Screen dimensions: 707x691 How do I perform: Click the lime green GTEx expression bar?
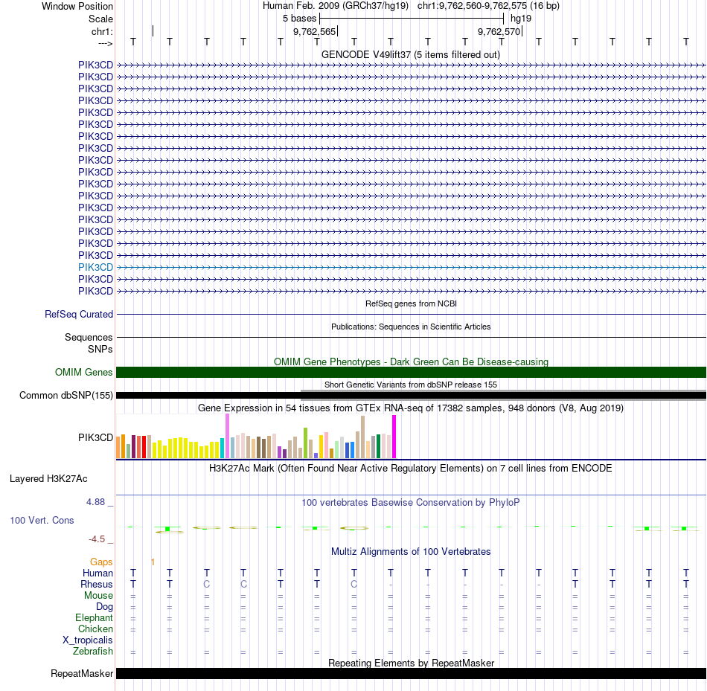[305, 443]
